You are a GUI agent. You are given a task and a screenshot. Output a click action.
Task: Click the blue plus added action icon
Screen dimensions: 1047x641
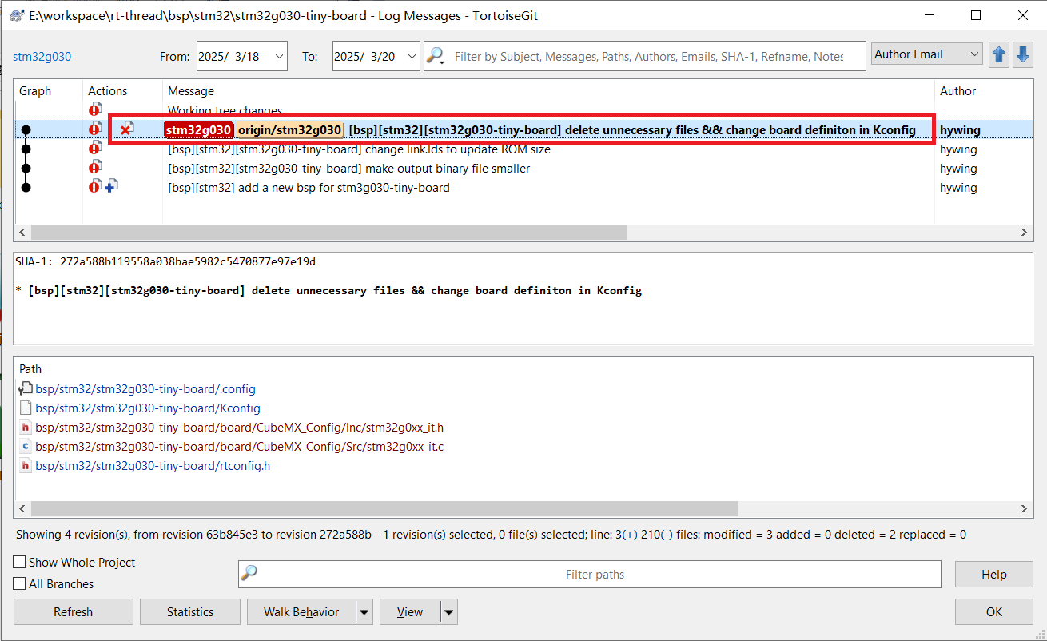click(111, 187)
